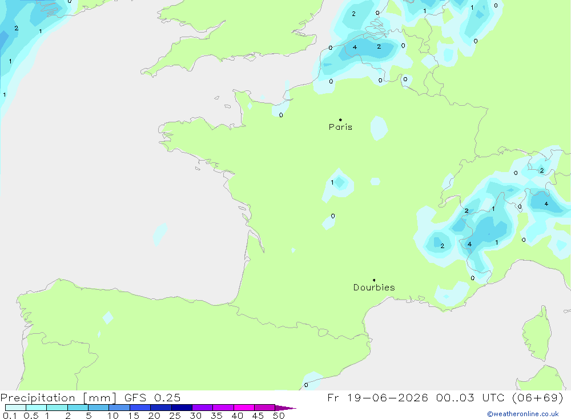Pick the 5–10 mm legend color swatch
Screen dimensions: 571x419
point(99,408)
